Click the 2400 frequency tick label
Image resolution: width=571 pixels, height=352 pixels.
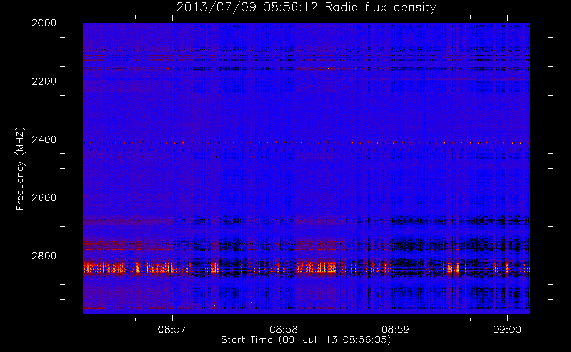44,139
